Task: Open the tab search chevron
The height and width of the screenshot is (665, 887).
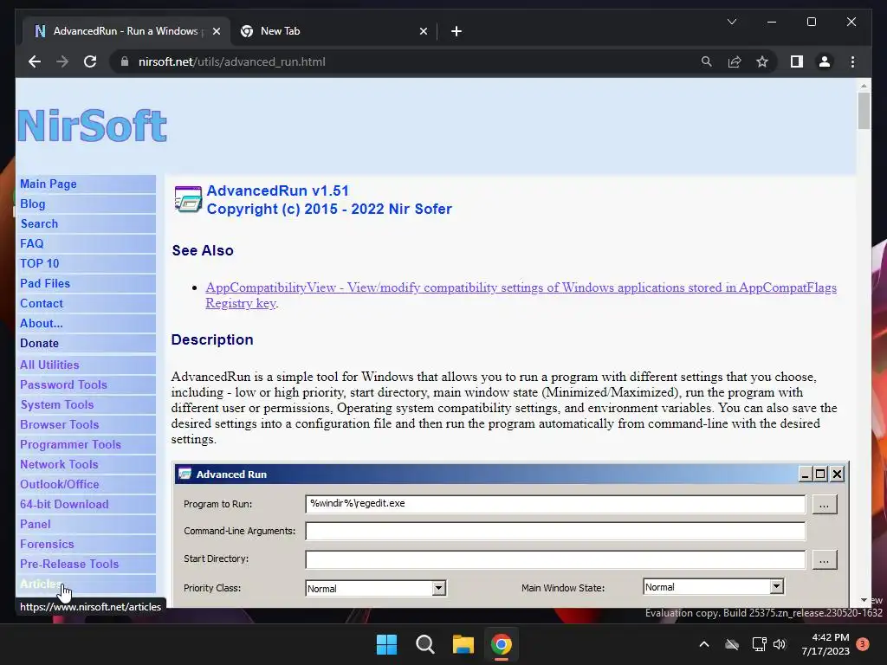Action: click(x=731, y=22)
